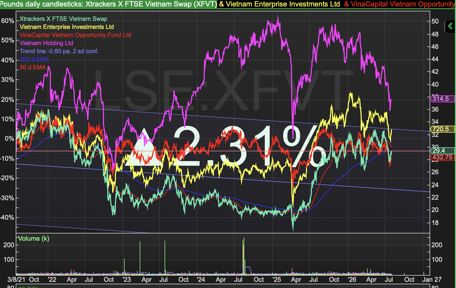Click the 200 d EMA legend label

pyautogui.click(x=34, y=59)
